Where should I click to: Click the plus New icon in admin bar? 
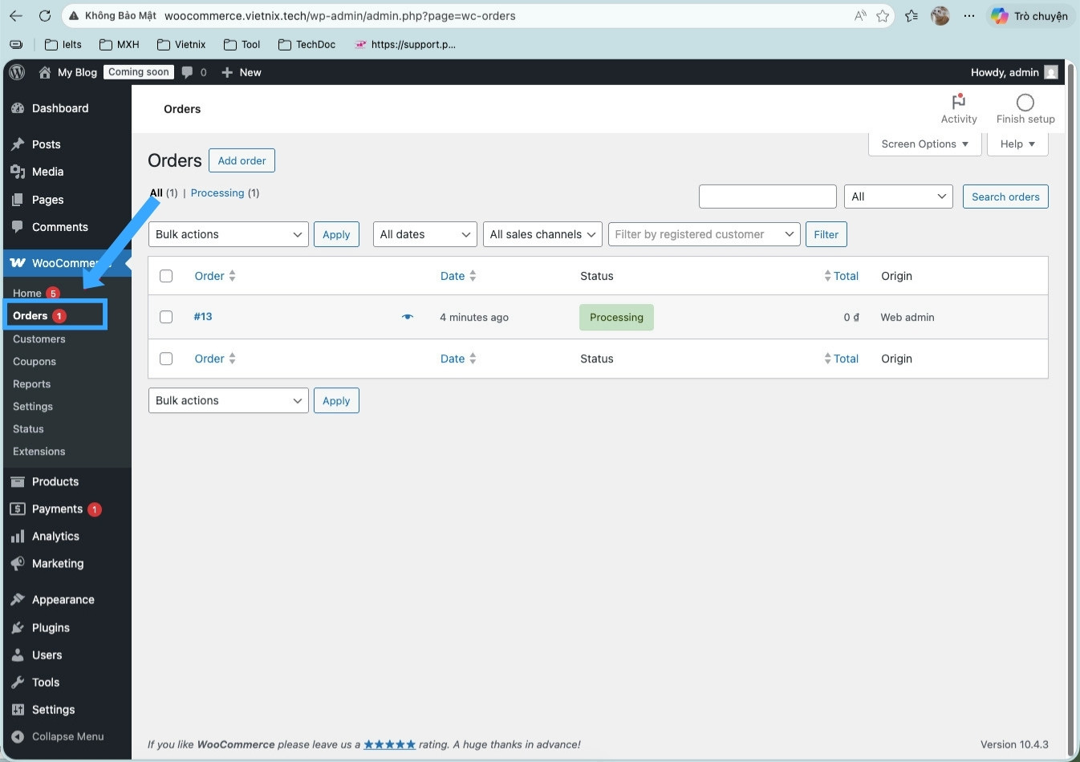(x=227, y=72)
